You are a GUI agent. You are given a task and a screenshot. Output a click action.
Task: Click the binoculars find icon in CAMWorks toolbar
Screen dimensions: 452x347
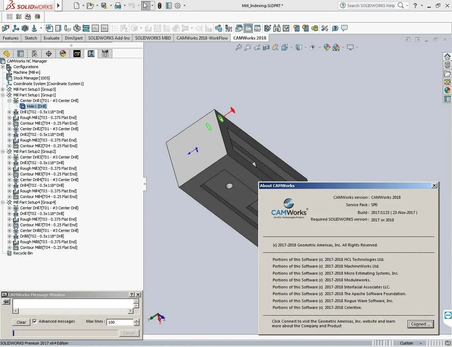pos(277,28)
